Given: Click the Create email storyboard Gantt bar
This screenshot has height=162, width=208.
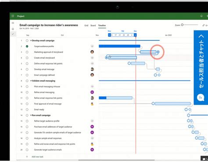Looking at the screenshot, I should coord(122,58).
